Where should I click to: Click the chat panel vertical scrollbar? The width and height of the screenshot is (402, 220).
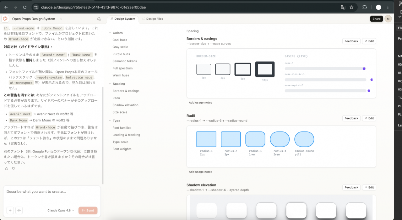(x=103, y=135)
